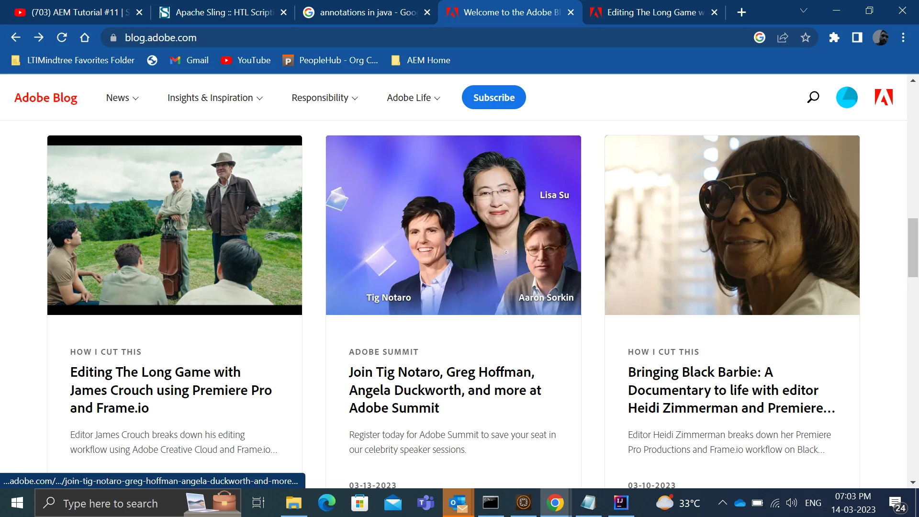Image resolution: width=919 pixels, height=517 pixels.
Task: Open the Responsibility menu
Action: pyautogui.click(x=325, y=98)
